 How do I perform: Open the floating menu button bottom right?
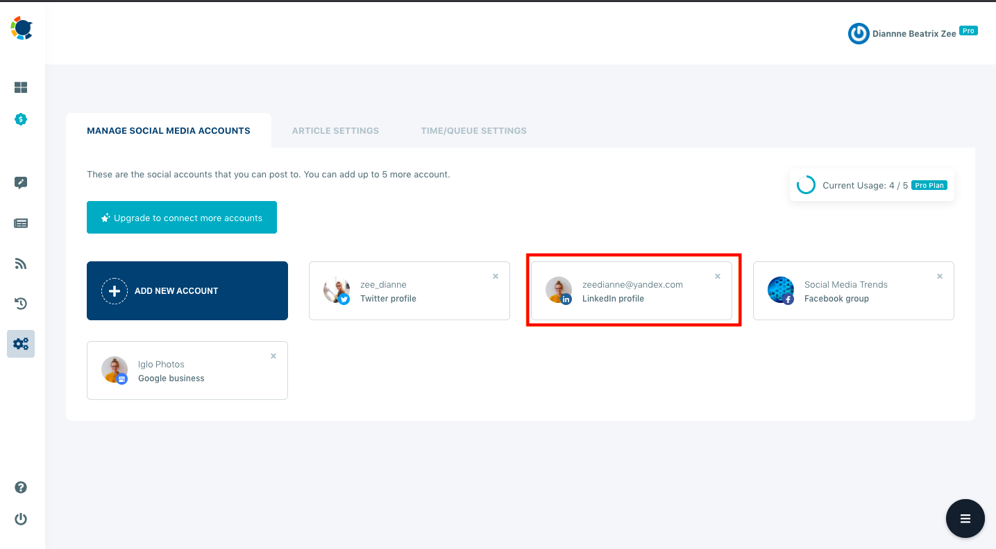tap(965, 518)
